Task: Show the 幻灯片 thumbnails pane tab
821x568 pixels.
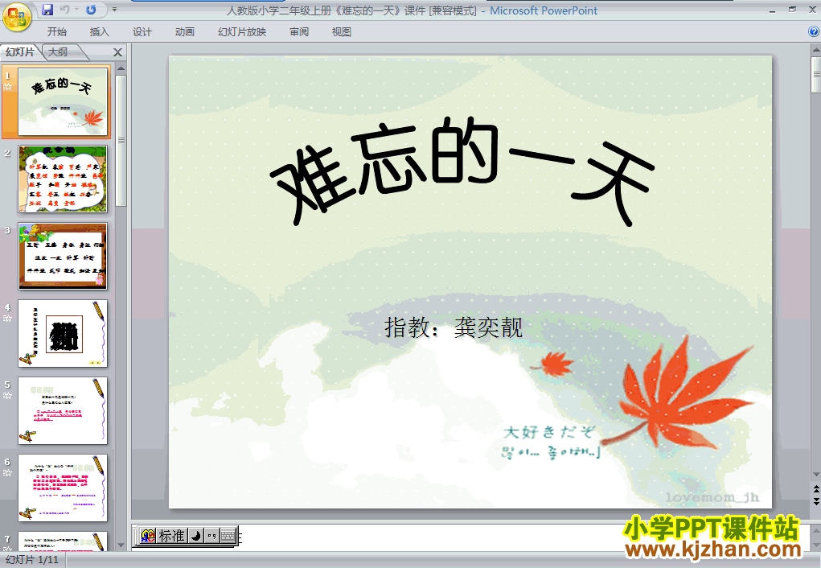Action: click(20, 51)
